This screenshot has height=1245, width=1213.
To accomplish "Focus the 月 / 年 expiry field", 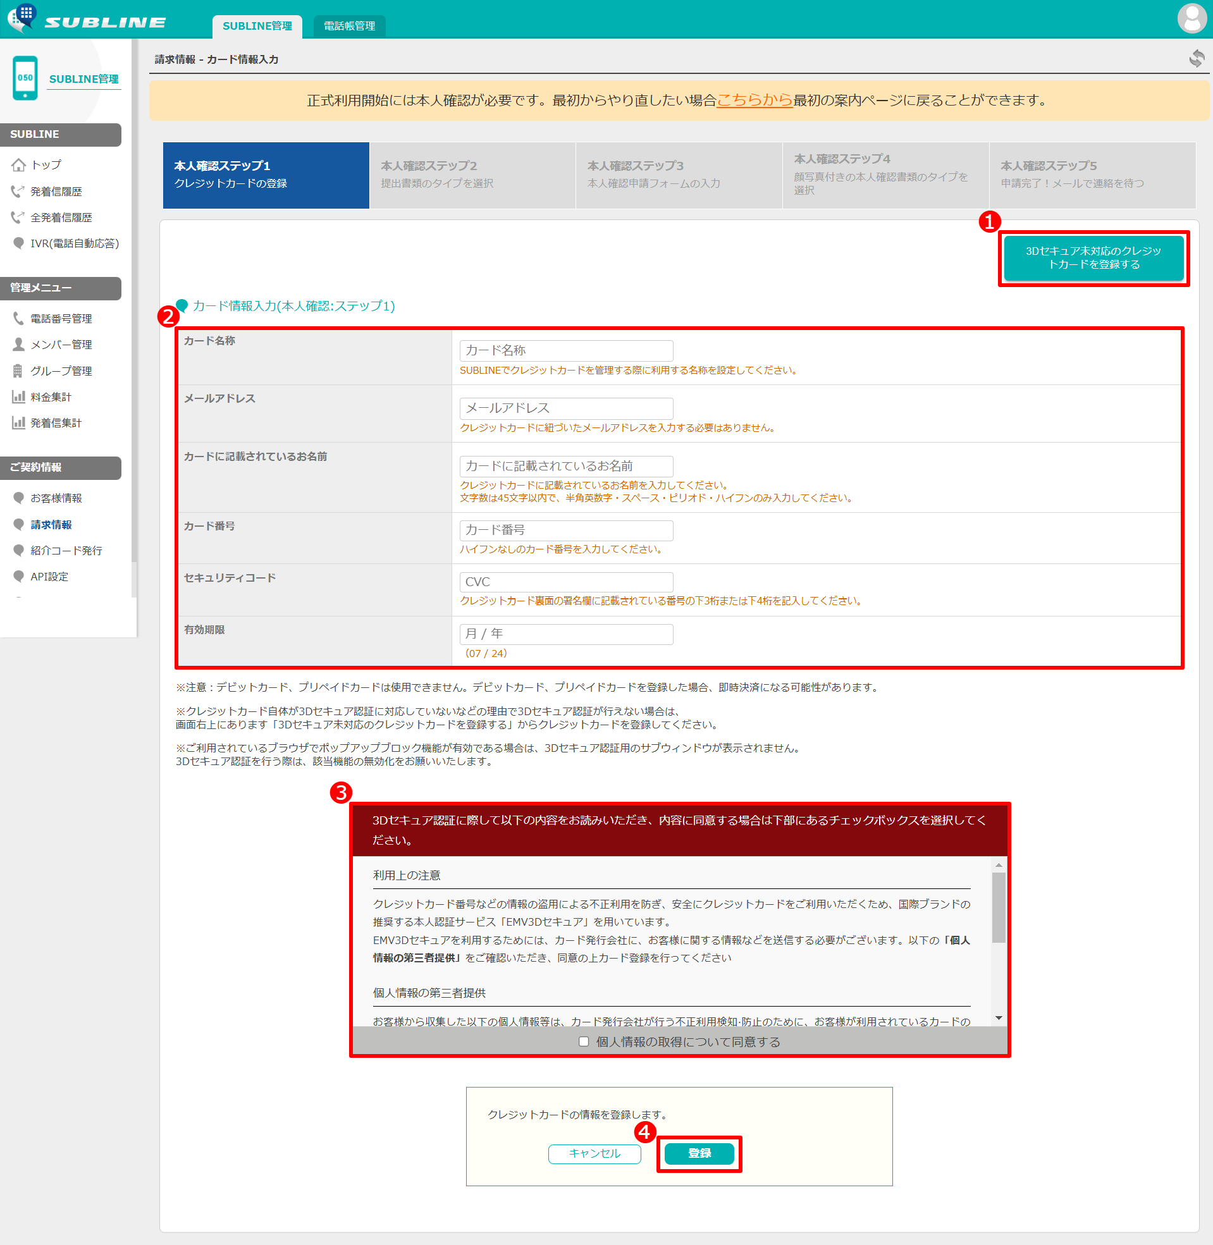I will [566, 634].
